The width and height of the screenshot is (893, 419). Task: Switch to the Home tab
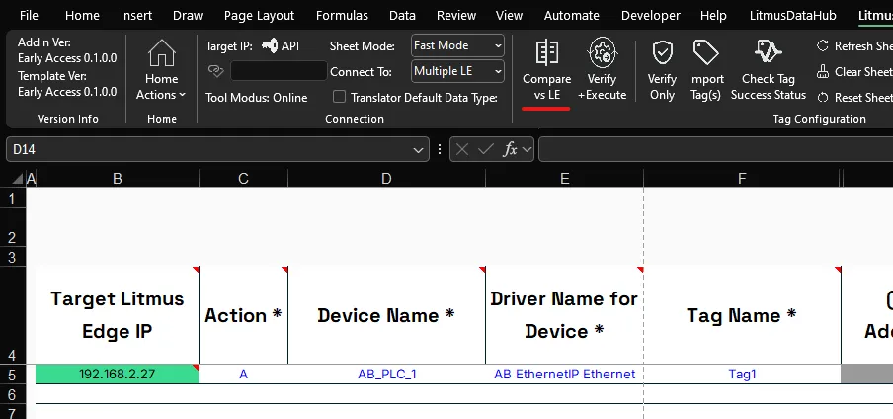coord(82,16)
